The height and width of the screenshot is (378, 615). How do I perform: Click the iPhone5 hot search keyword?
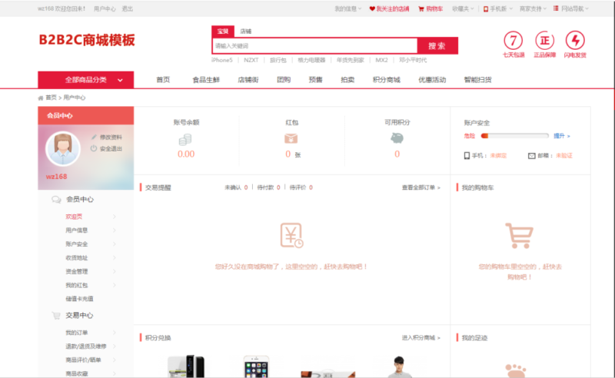(x=222, y=60)
